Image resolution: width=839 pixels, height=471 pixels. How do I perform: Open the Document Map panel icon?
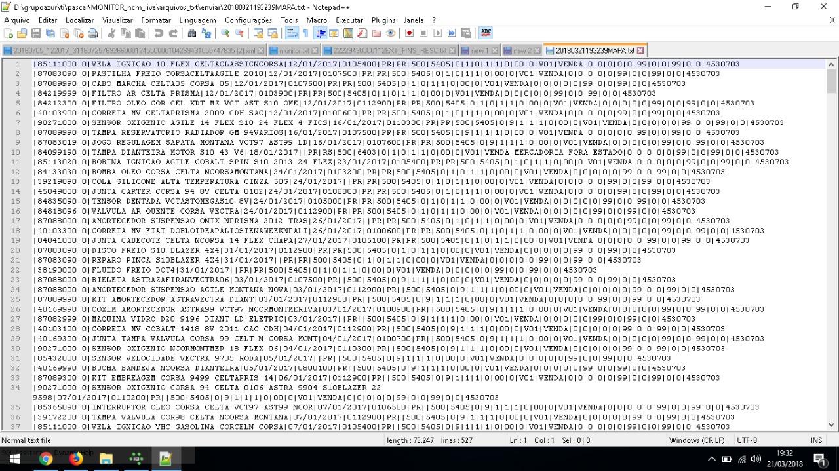(348, 33)
